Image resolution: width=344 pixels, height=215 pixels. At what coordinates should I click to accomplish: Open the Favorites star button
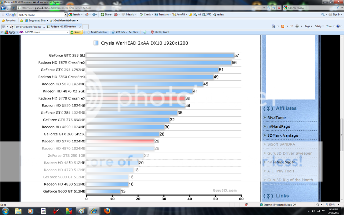(9, 20)
